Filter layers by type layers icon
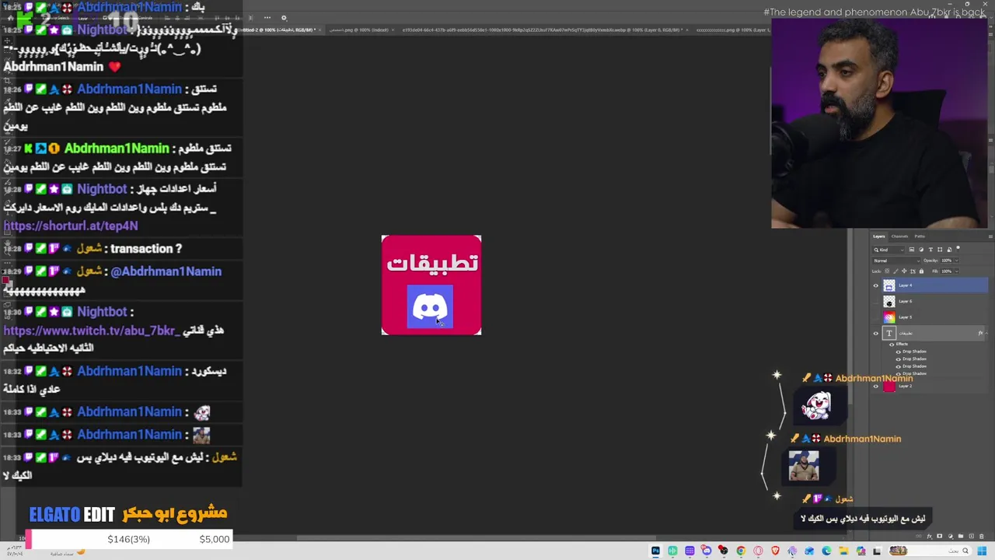Viewport: 995px width, 560px height. tap(930, 250)
